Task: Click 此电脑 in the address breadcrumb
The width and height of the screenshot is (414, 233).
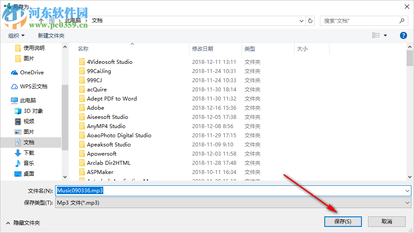Action: point(73,21)
